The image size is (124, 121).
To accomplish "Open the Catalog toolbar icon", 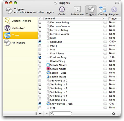I will point(103,9).
